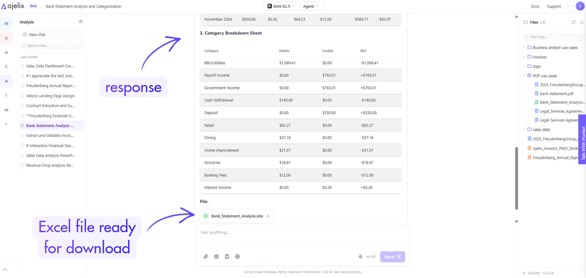Click the upload icon in Files panel
Image resolution: width=586 pixels, height=278 pixels.
coord(582,22)
